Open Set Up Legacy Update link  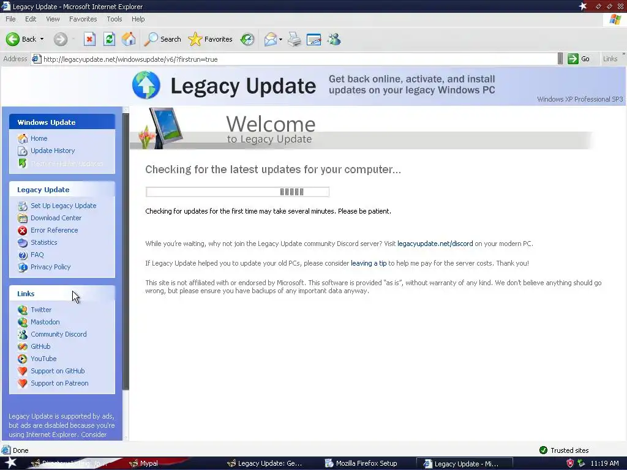[x=64, y=206]
